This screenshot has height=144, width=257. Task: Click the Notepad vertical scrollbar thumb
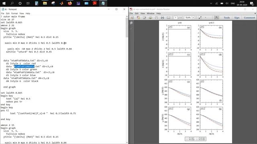tap(127, 28)
